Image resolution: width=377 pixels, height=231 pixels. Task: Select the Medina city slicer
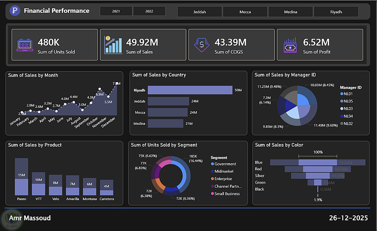click(290, 12)
